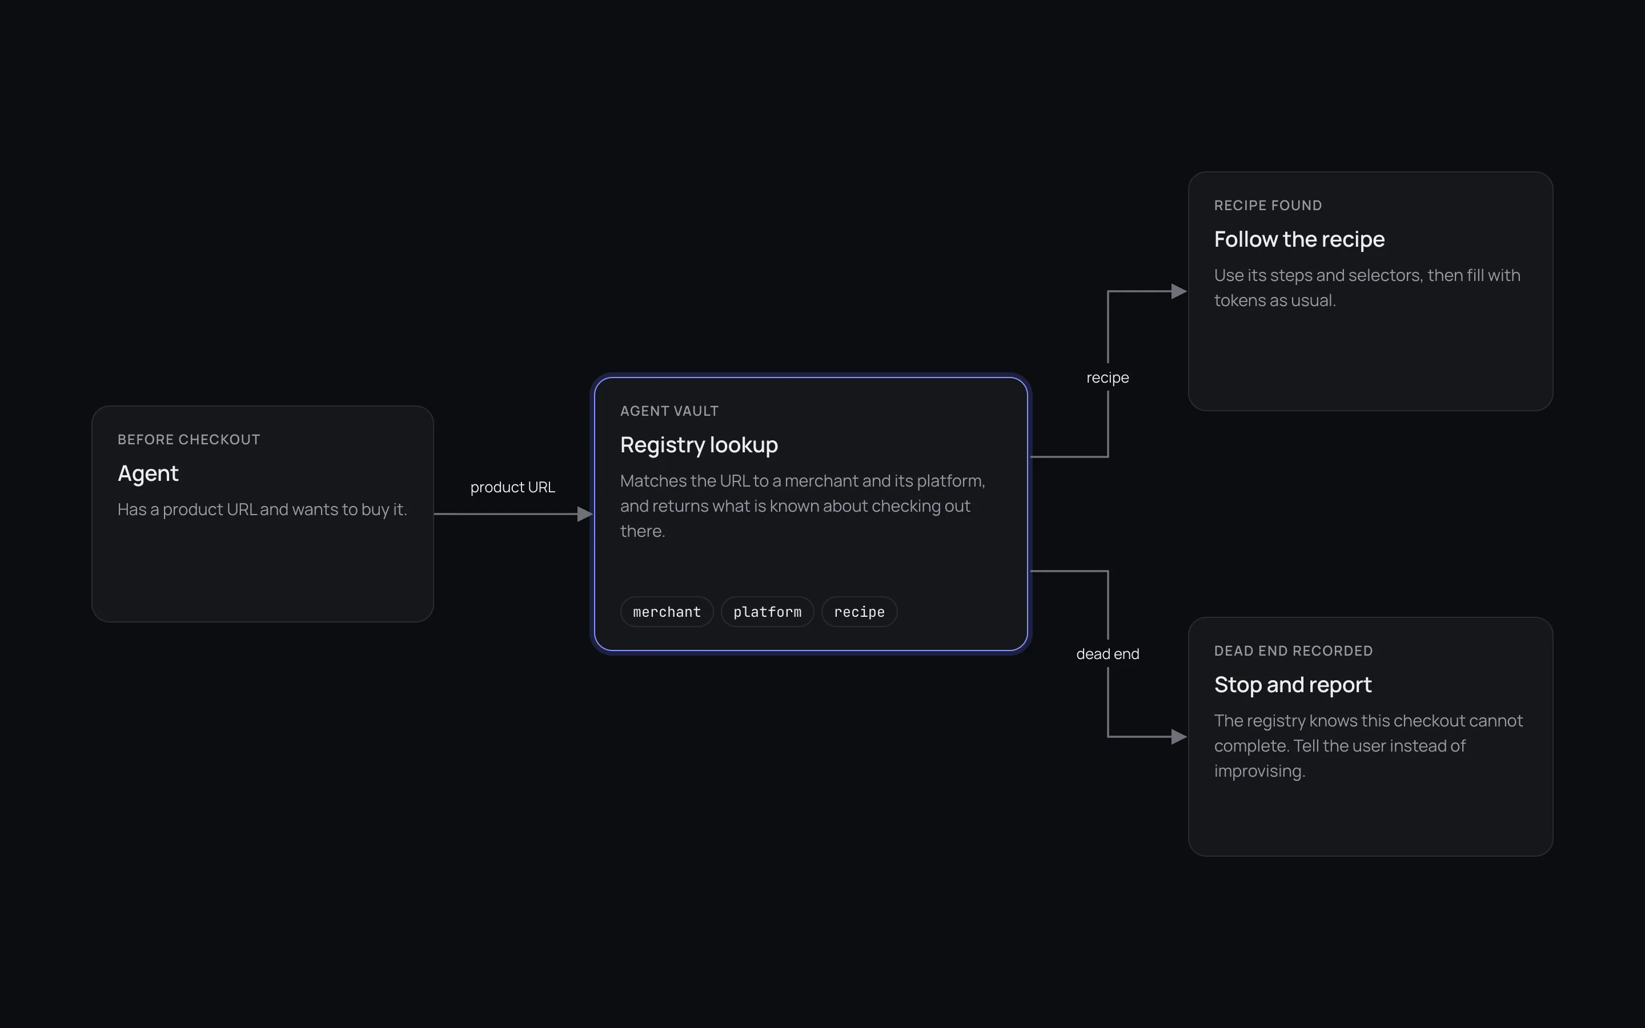Screen dimensions: 1645x1028
Task: Click the 'RECIPE FOUND' label
Action: (1268, 206)
